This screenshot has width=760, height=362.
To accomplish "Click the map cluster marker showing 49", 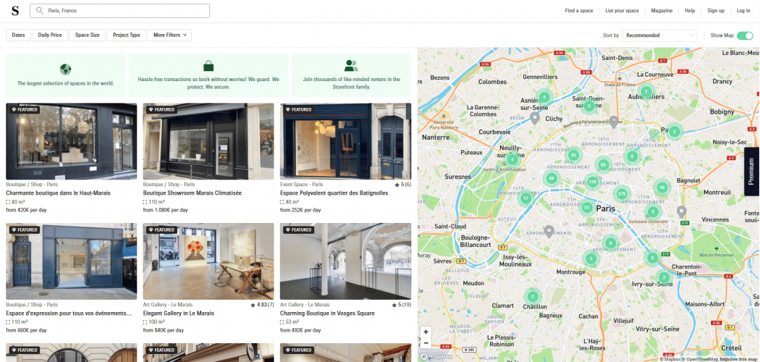I will 551,178.
